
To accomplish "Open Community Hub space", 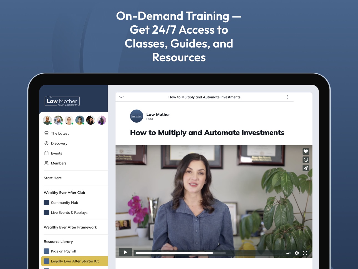I will click(x=64, y=203).
